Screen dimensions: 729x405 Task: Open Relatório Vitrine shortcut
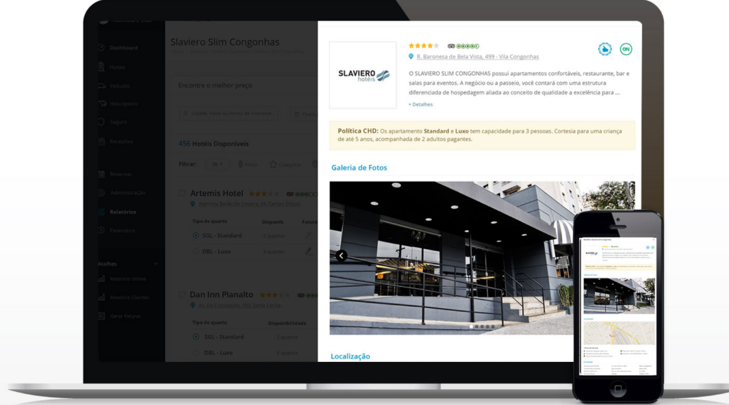127,279
